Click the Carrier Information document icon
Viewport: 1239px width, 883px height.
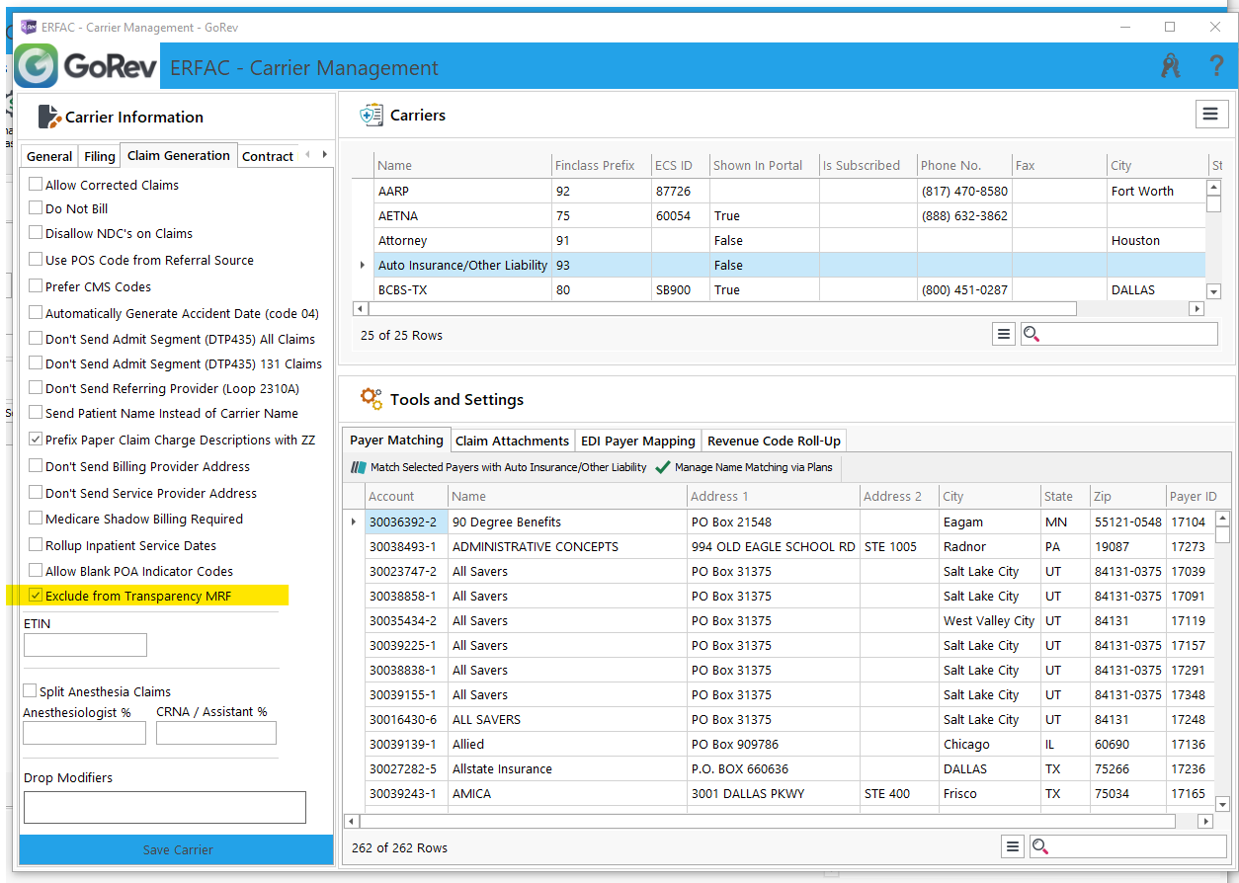(x=48, y=117)
